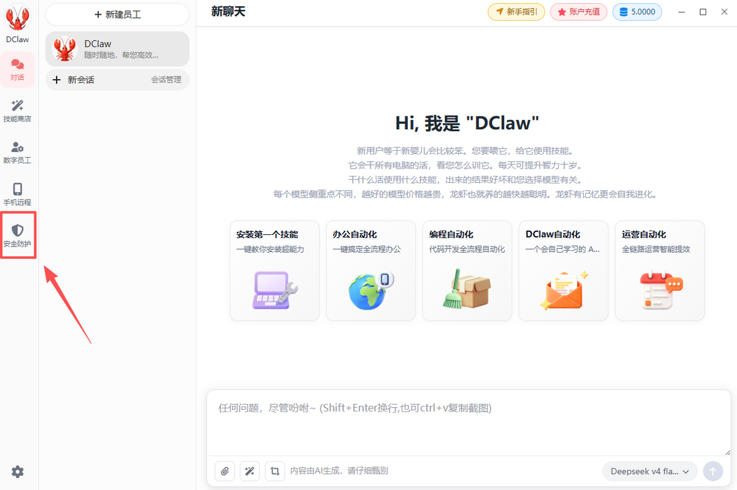Click the send arrow button

pos(713,471)
